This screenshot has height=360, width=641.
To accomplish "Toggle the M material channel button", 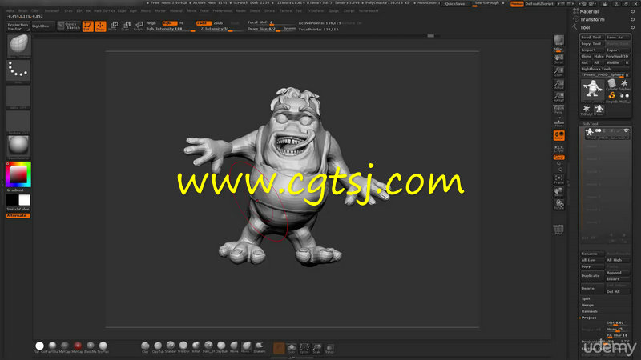I will pyautogui.click(x=181, y=23).
